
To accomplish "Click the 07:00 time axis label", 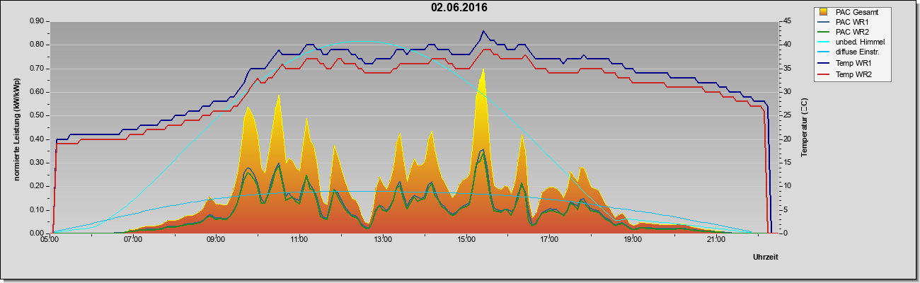I will coord(132,240).
